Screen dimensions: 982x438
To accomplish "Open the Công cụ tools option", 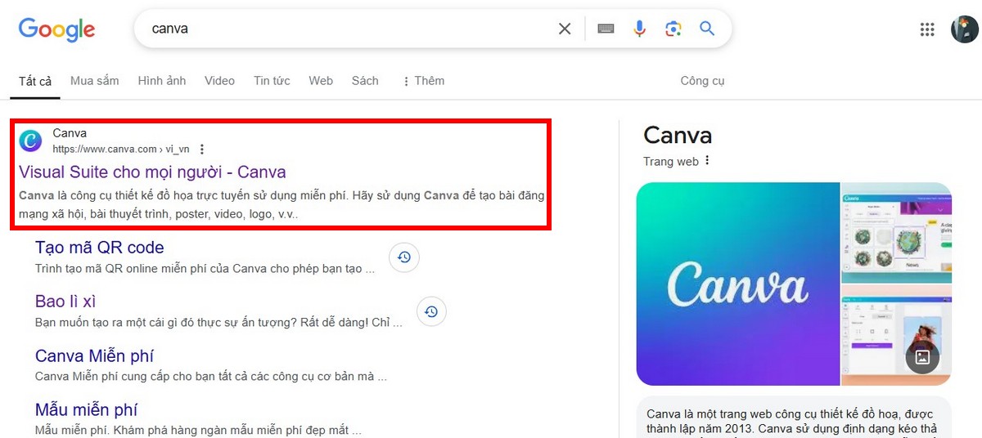I will point(702,81).
